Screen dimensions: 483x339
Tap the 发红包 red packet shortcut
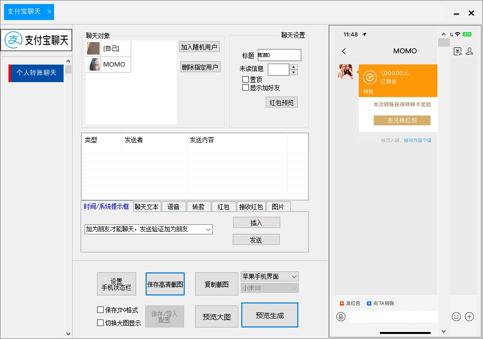click(350, 303)
